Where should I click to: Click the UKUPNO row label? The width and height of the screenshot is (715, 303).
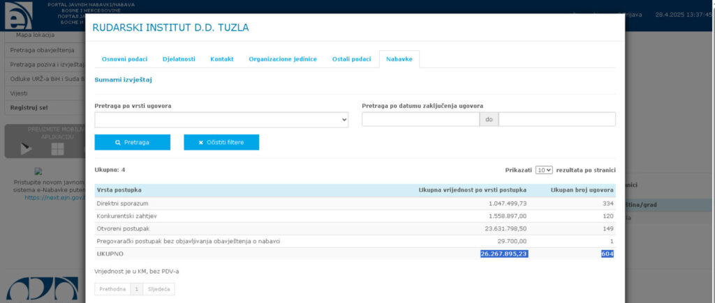(110, 254)
